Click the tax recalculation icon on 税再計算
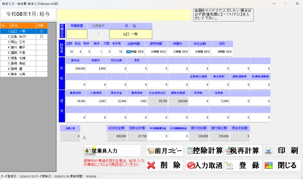 [x=228, y=151]
